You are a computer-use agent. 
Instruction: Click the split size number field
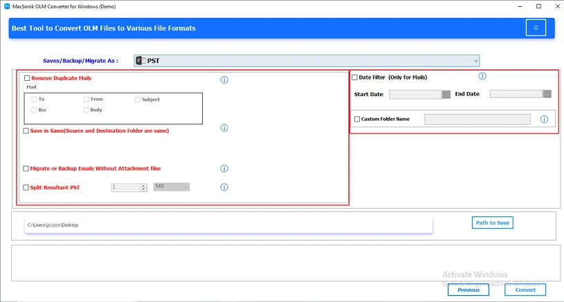[x=125, y=187]
